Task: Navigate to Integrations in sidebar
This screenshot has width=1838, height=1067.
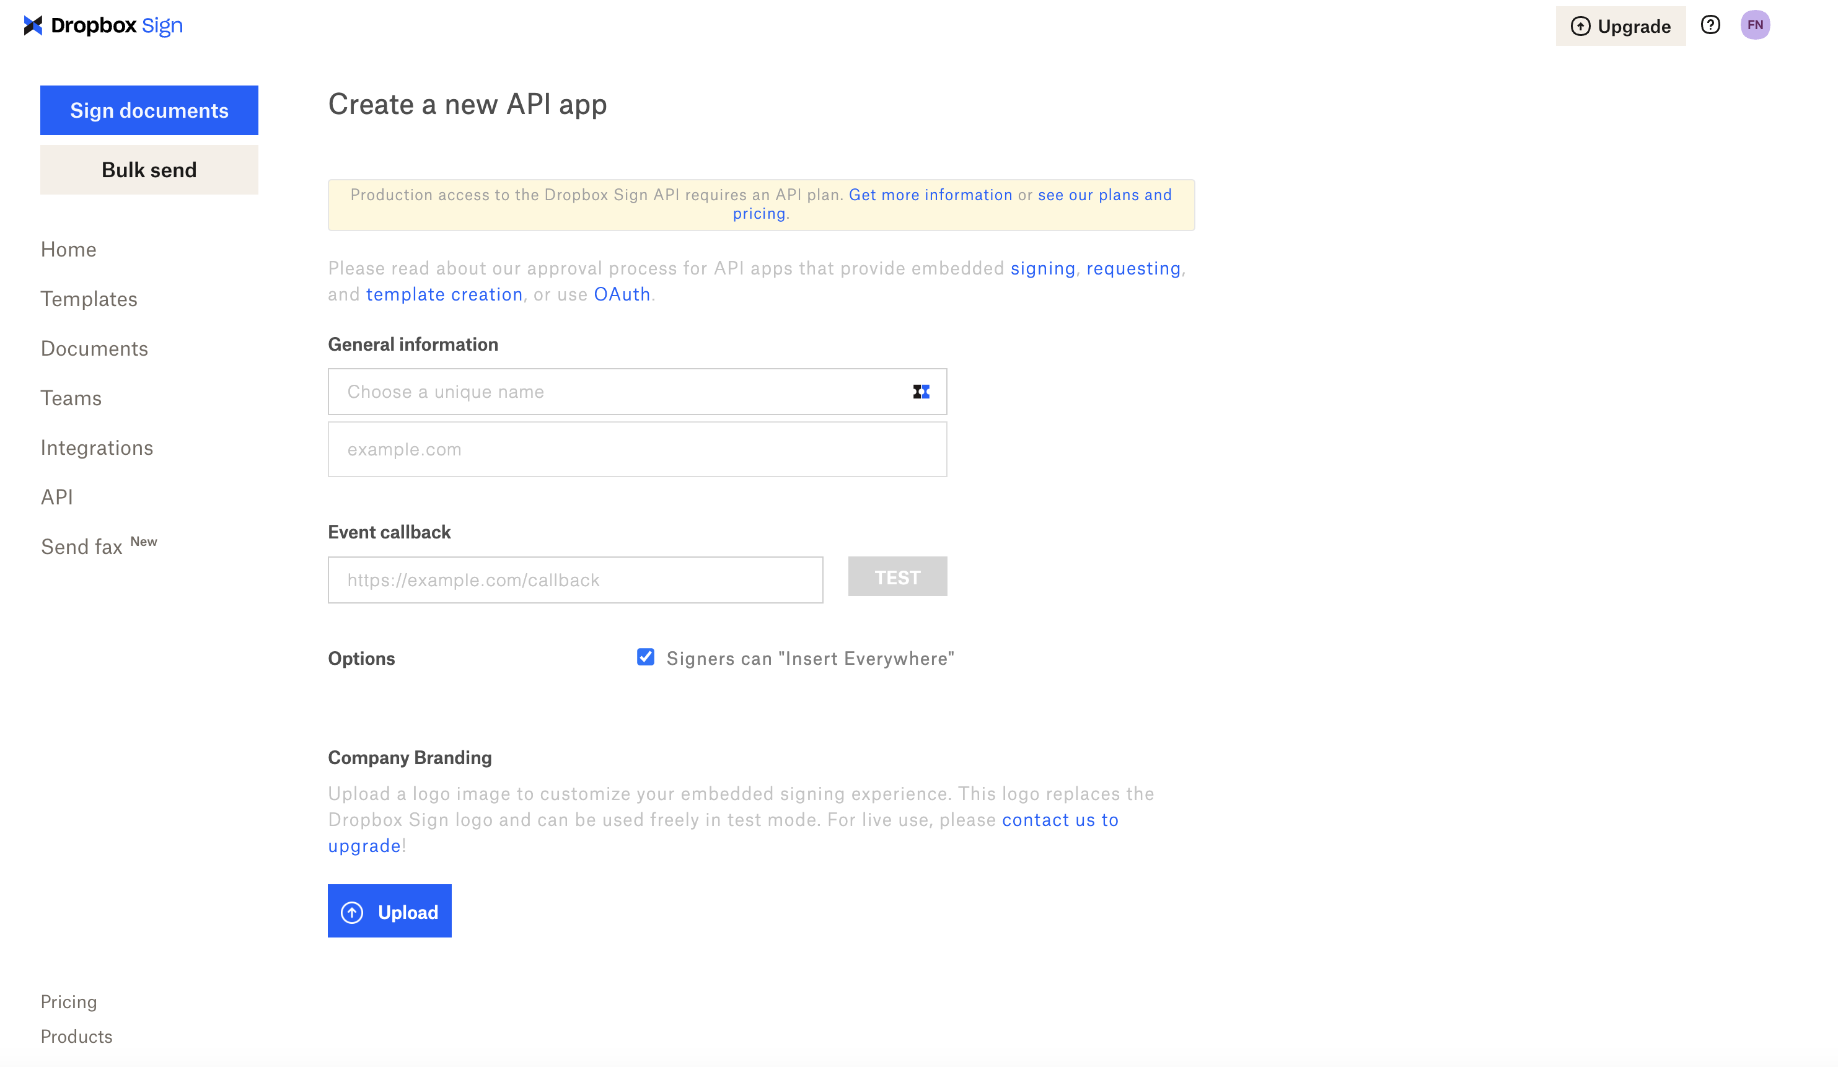Action: click(x=97, y=448)
